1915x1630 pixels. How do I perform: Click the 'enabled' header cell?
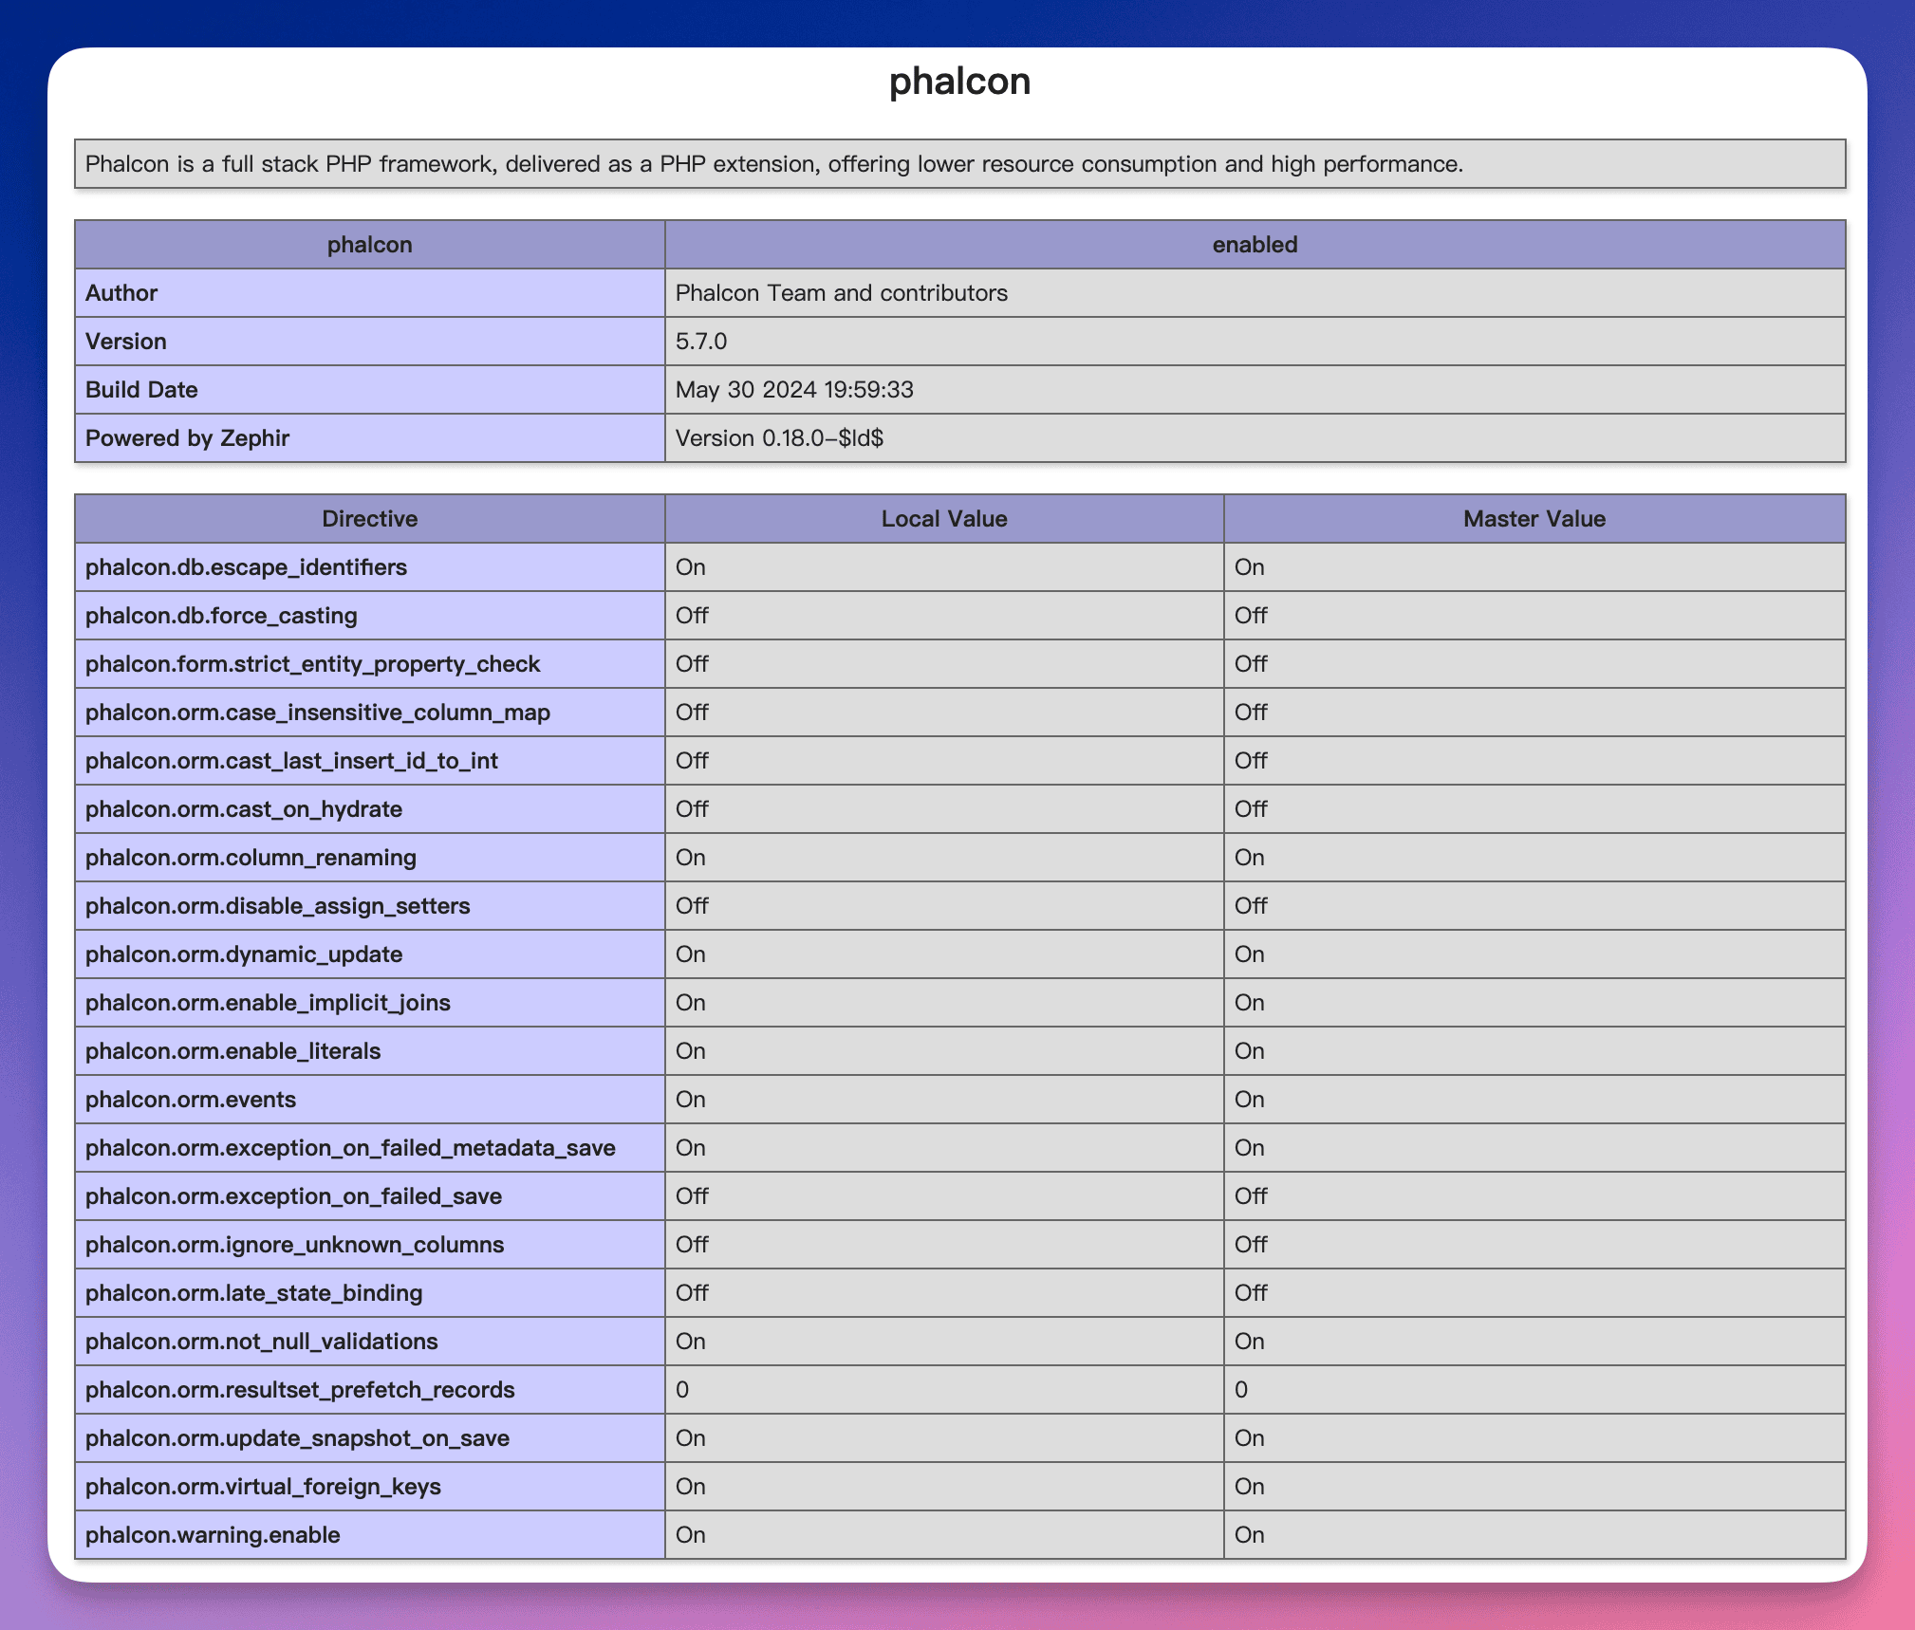(1255, 245)
